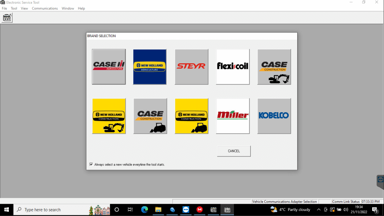Select the Case IH Agriculture brand
The height and width of the screenshot is (216, 384).
point(109,67)
